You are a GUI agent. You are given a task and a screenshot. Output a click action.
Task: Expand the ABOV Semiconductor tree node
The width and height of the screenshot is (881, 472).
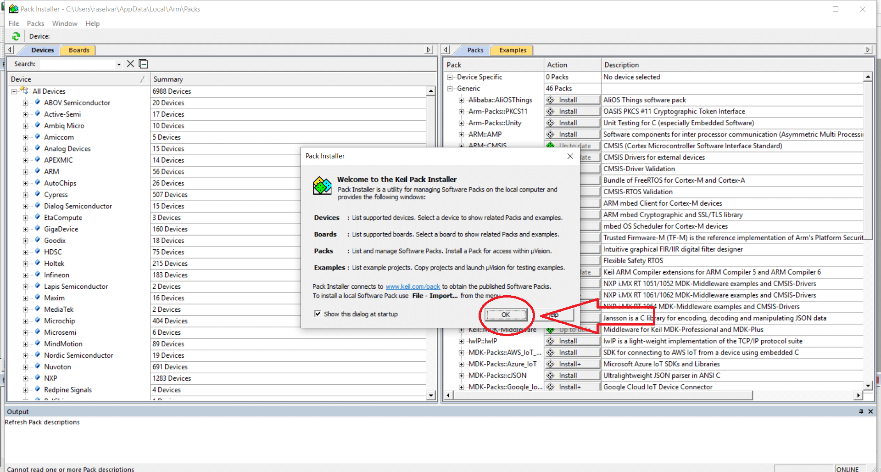click(x=26, y=103)
